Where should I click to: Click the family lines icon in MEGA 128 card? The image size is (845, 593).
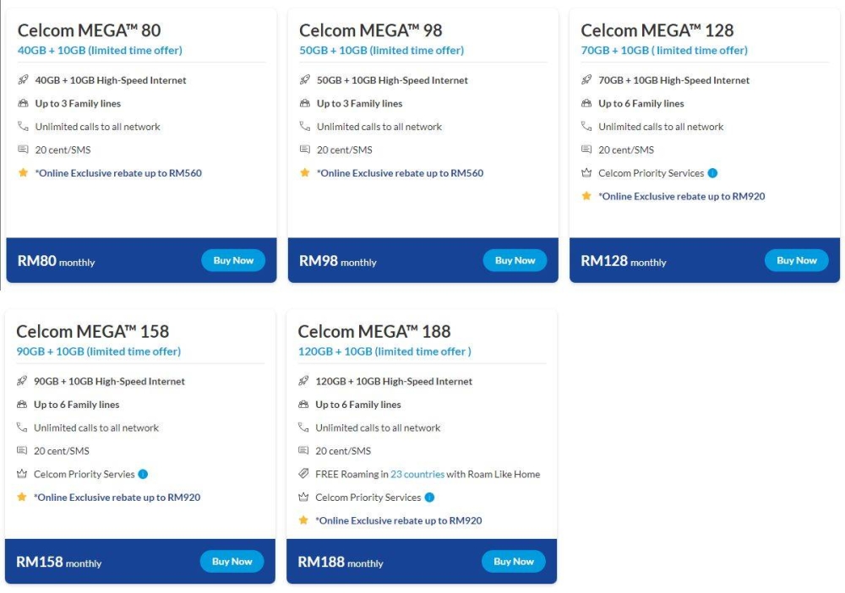(586, 103)
